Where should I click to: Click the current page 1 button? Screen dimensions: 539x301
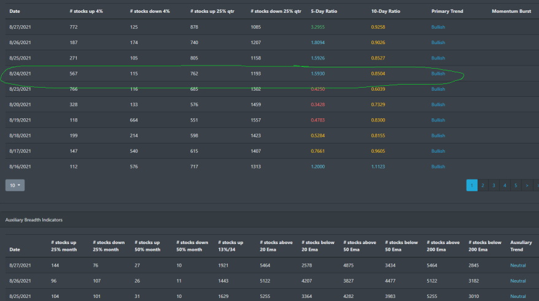pyautogui.click(x=471, y=185)
